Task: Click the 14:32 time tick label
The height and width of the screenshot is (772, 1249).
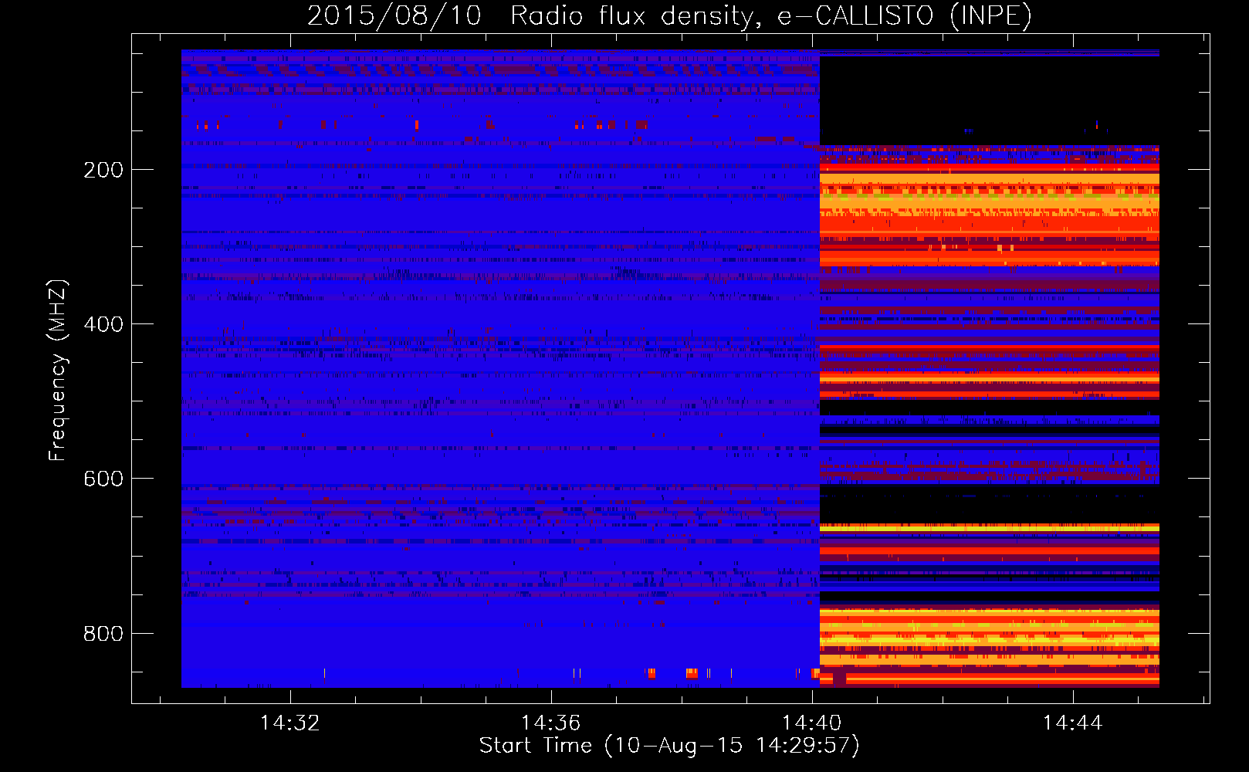Action: [x=290, y=723]
